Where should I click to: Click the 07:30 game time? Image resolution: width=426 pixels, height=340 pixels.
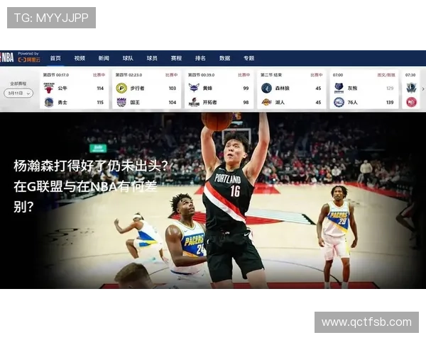410,75
